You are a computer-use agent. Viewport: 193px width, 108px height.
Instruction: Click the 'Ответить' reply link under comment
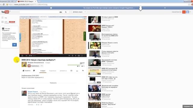(30, 105)
